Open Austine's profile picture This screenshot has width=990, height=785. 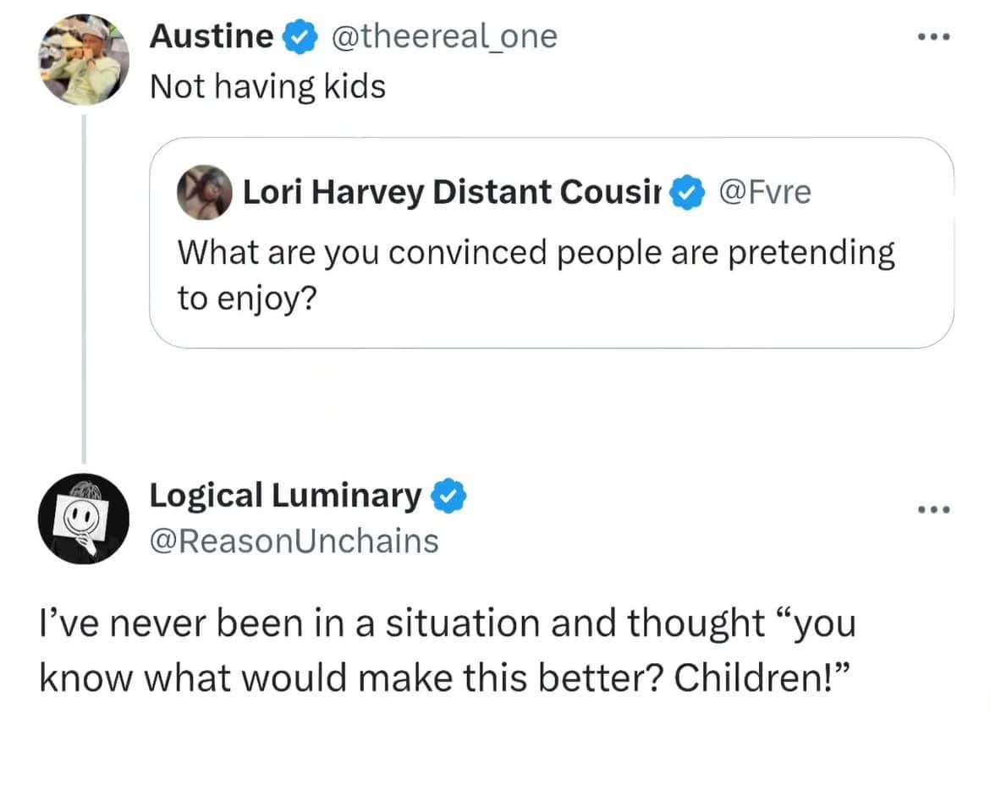click(81, 61)
